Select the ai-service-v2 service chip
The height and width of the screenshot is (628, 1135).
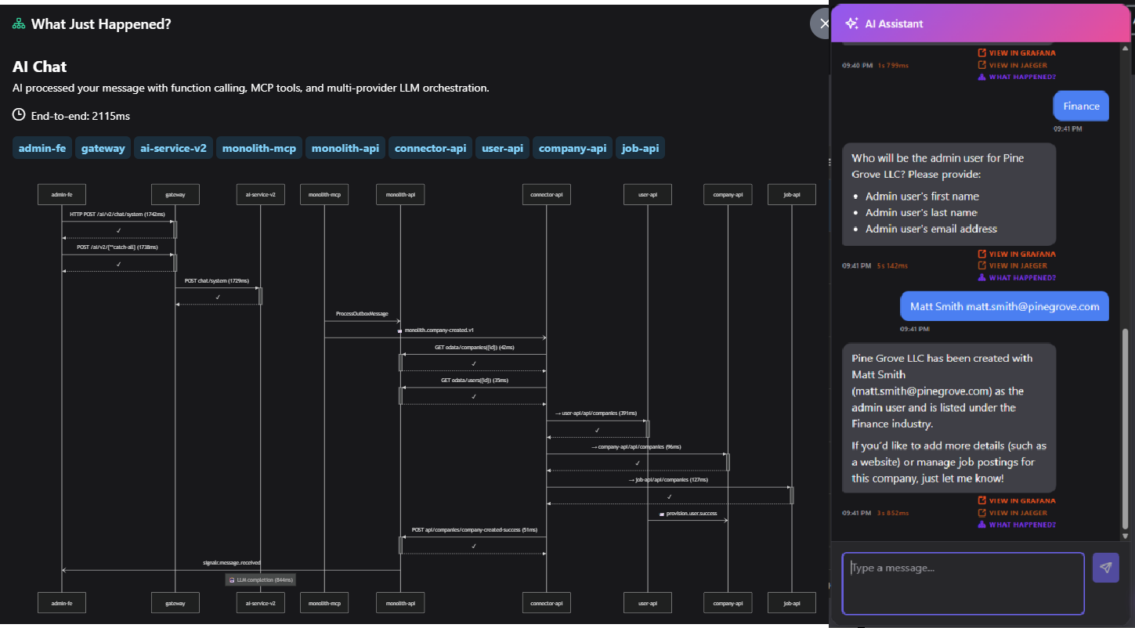click(173, 148)
